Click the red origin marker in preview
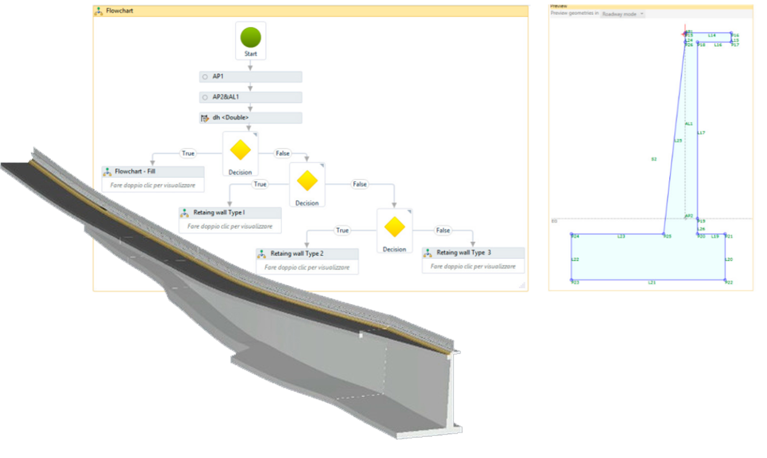767x458 pixels. [x=685, y=34]
